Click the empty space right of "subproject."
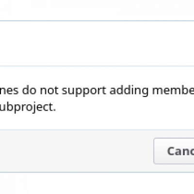The width and height of the screenshot is (194, 194). pos(125,107)
